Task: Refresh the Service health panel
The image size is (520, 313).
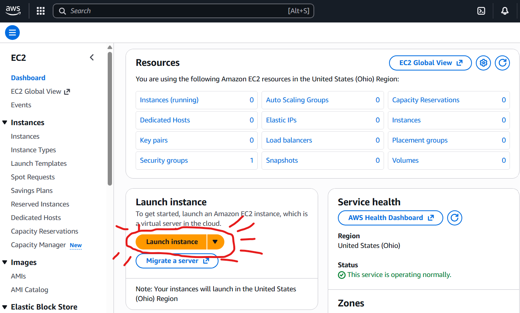Action: coord(455,218)
